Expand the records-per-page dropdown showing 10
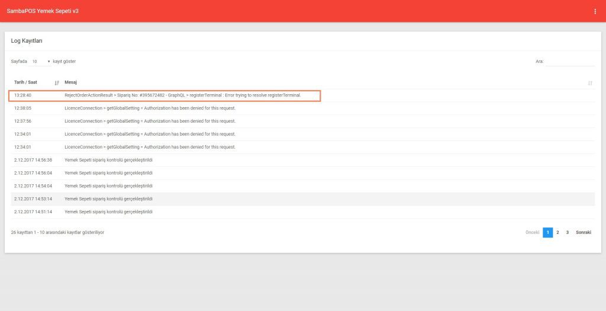The width and height of the screenshot is (606, 311). point(41,62)
